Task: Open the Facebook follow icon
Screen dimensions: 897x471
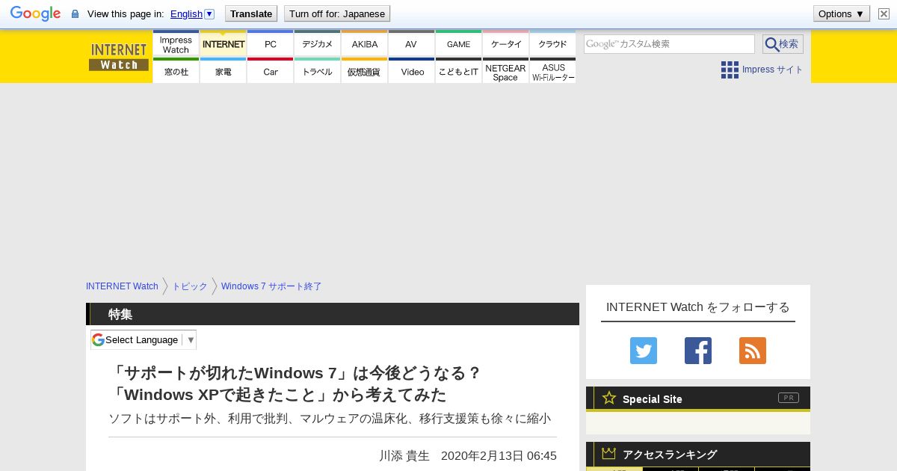Action: [698, 351]
